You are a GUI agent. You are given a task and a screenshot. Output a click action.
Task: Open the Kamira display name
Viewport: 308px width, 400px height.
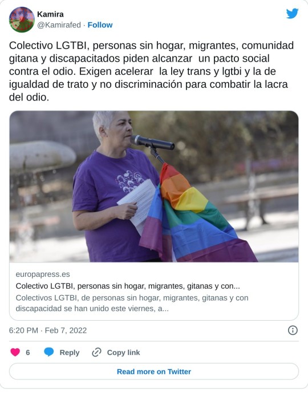click(50, 14)
